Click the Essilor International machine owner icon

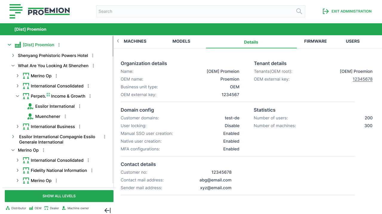(30, 106)
